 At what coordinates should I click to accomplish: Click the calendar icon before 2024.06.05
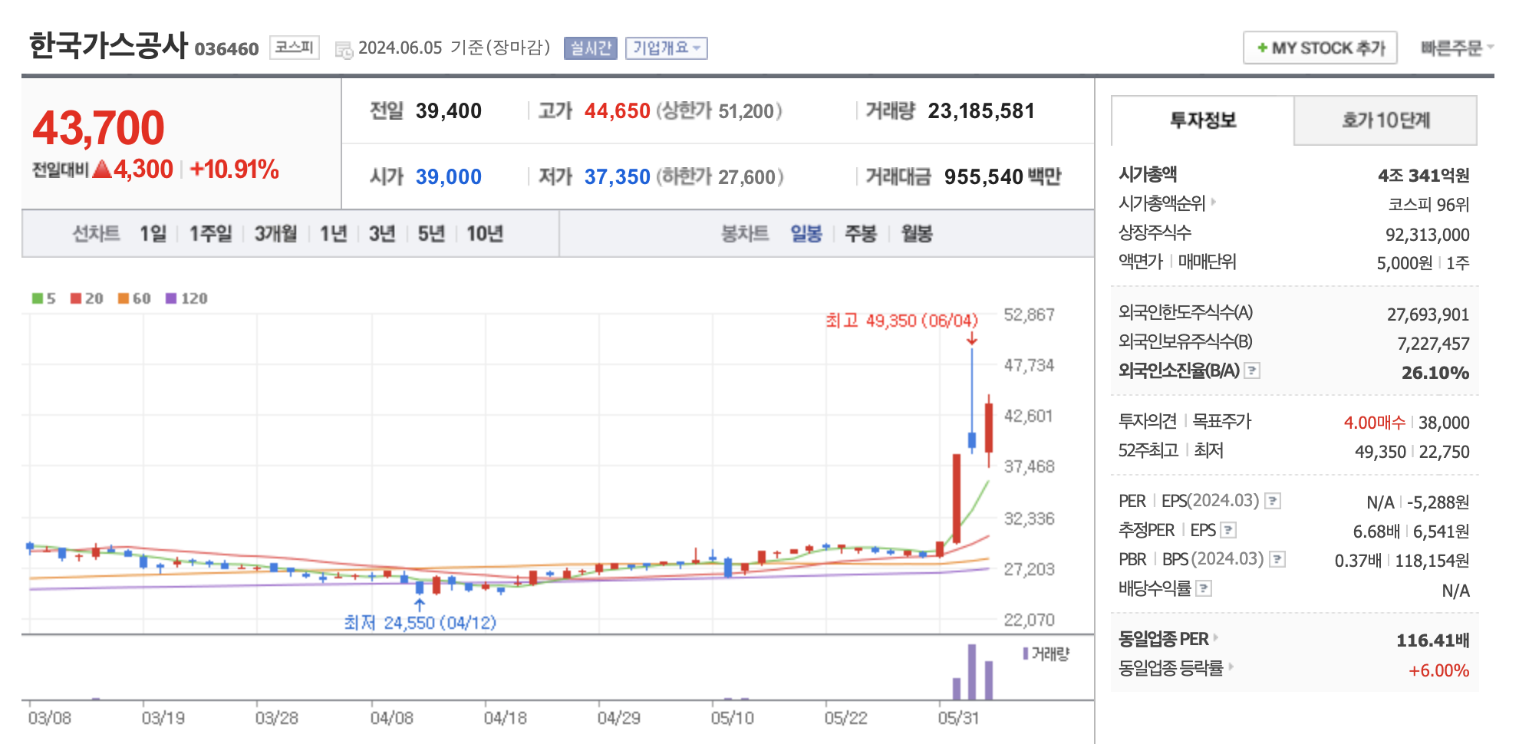click(x=344, y=50)
